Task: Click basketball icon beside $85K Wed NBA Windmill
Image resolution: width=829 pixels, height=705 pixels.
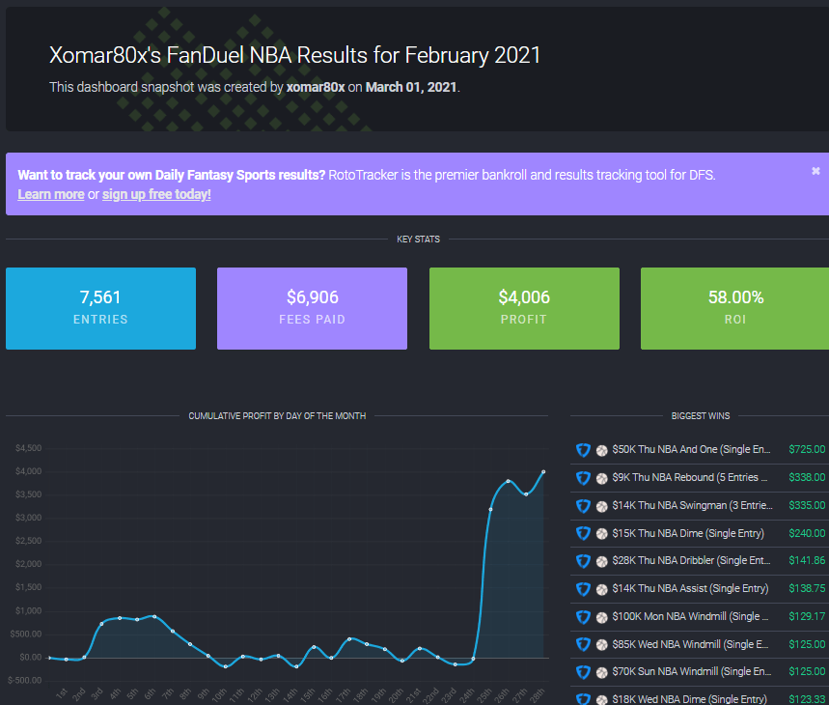Action: tap(601, 645)
